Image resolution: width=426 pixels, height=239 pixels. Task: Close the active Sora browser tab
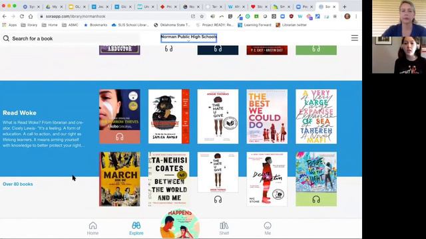334,7
